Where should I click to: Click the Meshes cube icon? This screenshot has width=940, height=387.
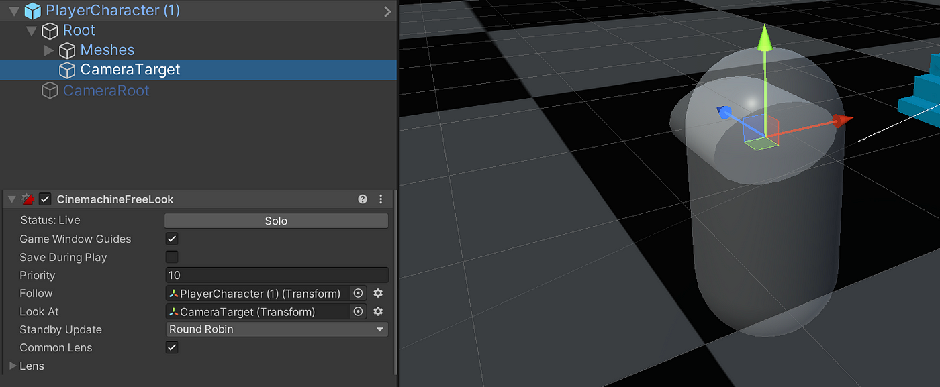pyautogui.click(x=67, y=50)
